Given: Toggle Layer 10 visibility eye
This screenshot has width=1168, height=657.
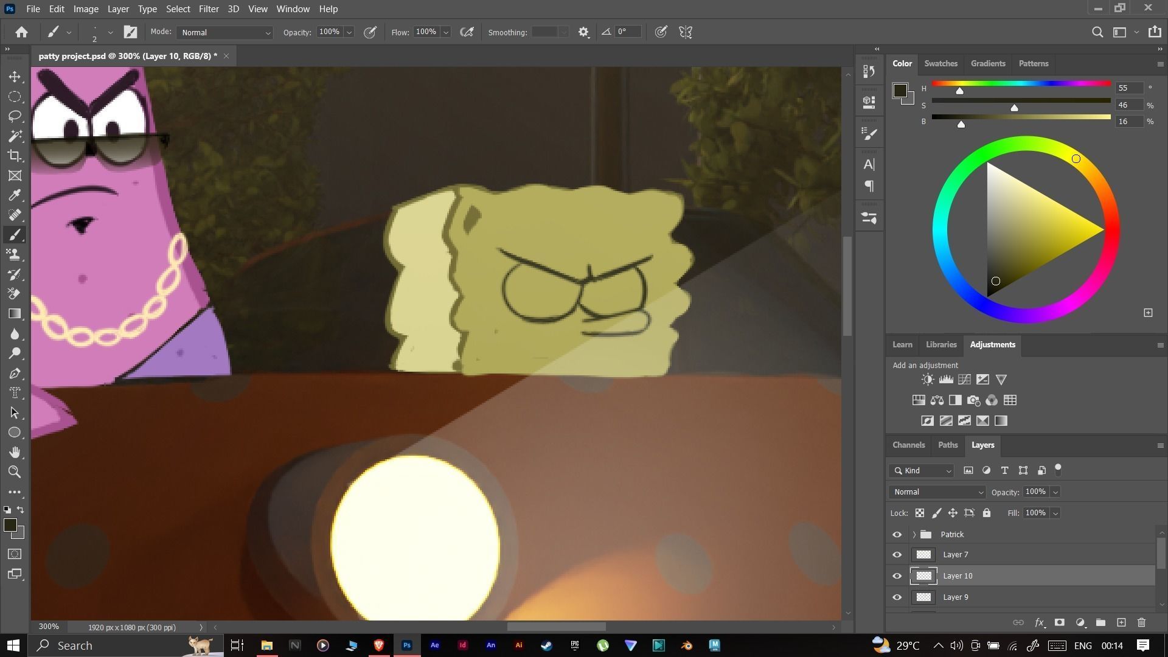Looking at the screenshot, I should (x=897, y=576).
